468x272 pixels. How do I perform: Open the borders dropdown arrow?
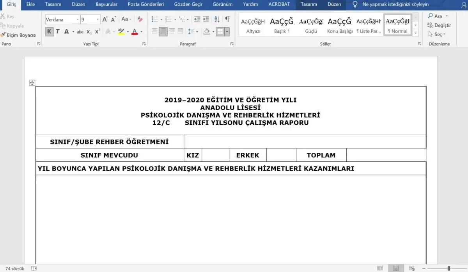point(227,32)
